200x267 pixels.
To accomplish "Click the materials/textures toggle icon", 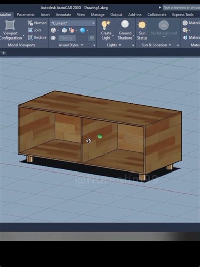I will (x=185, y=30).
